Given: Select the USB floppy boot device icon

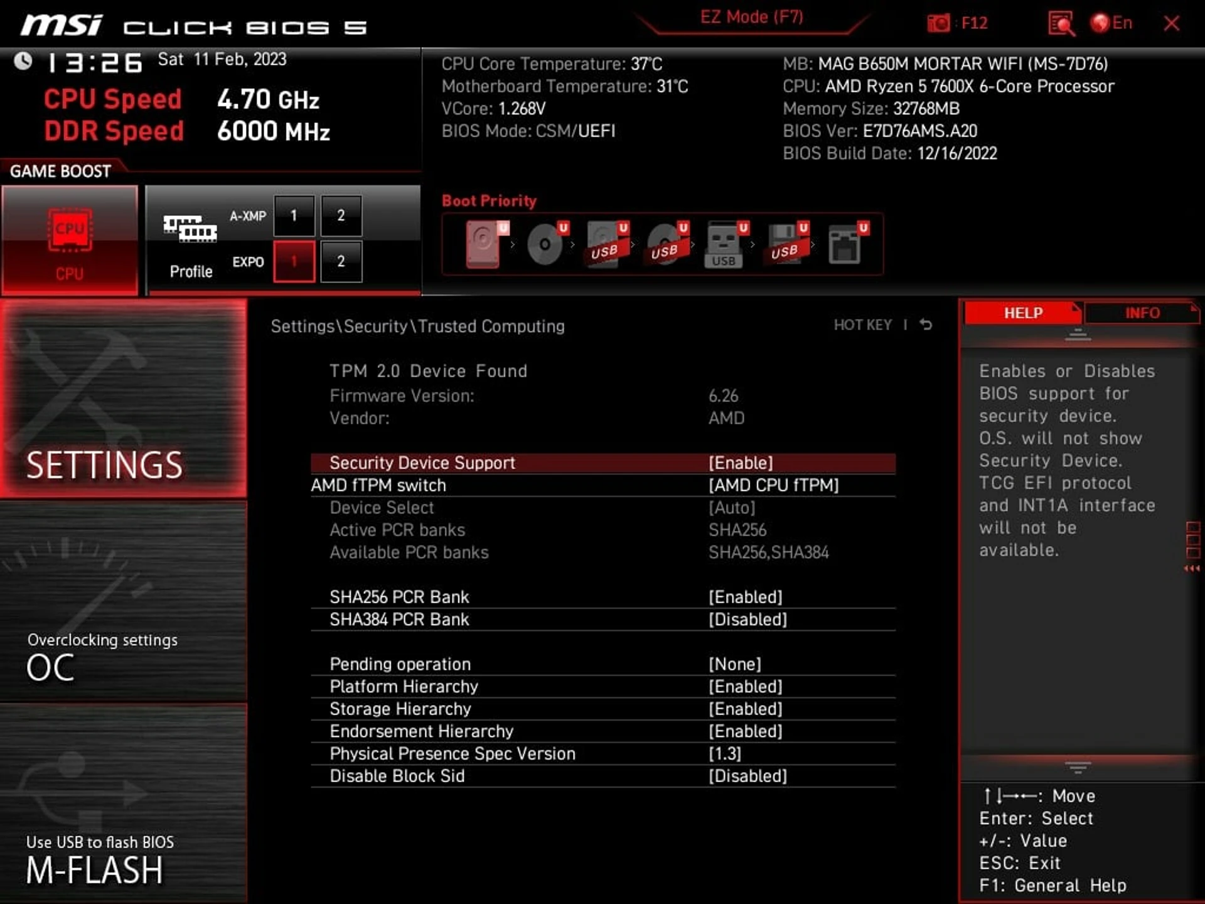Looking at the screenshot, I should click(x=786, y=244).
